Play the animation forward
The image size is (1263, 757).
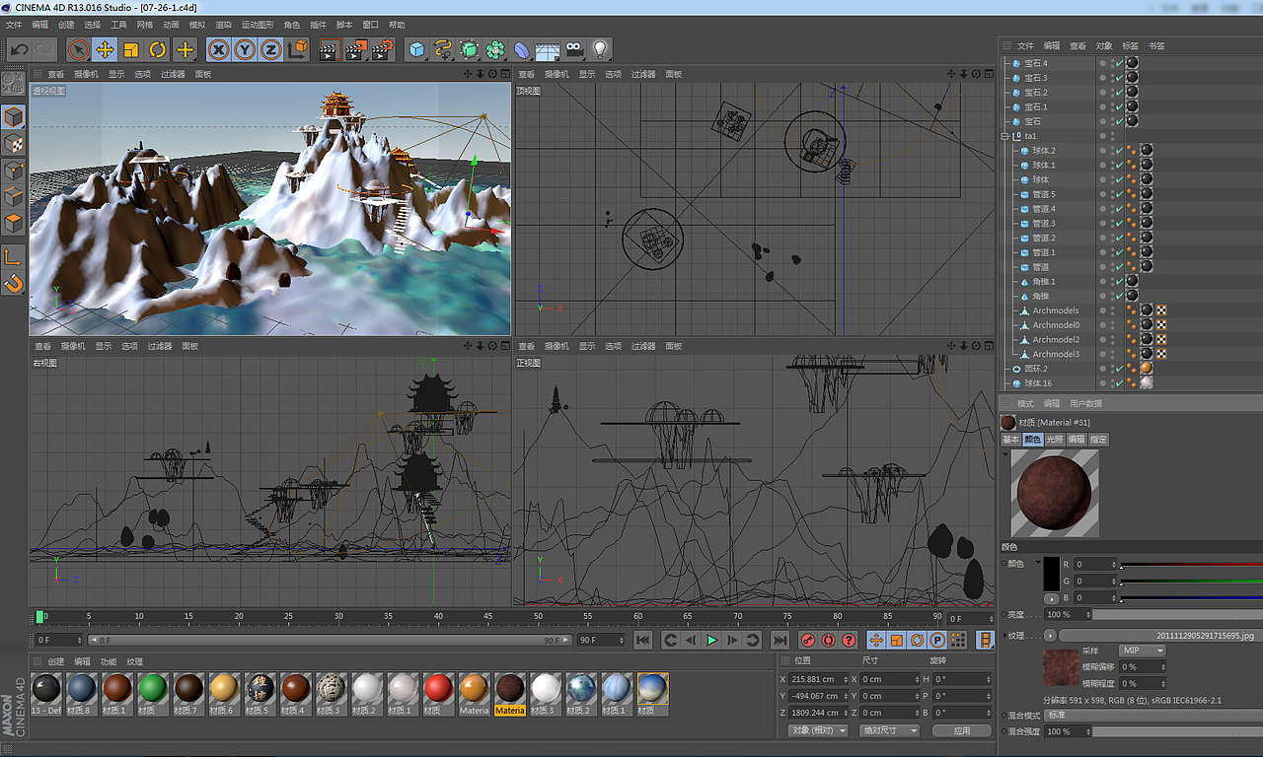point(711,640)
